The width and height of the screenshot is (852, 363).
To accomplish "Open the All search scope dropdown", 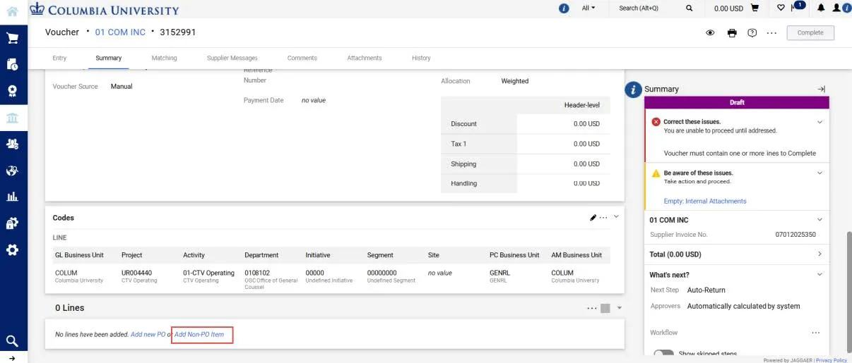I will click(x=588, y=8).
